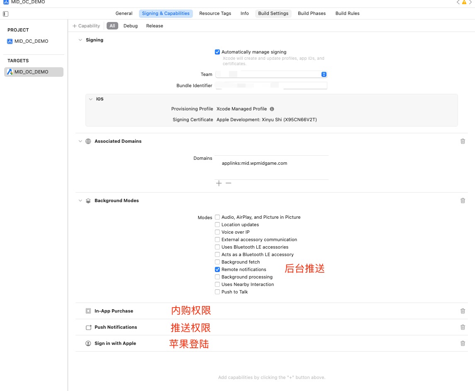Check Acts as a Bluetooth LE accessory

pyautogui.click(x=217, y=254)
